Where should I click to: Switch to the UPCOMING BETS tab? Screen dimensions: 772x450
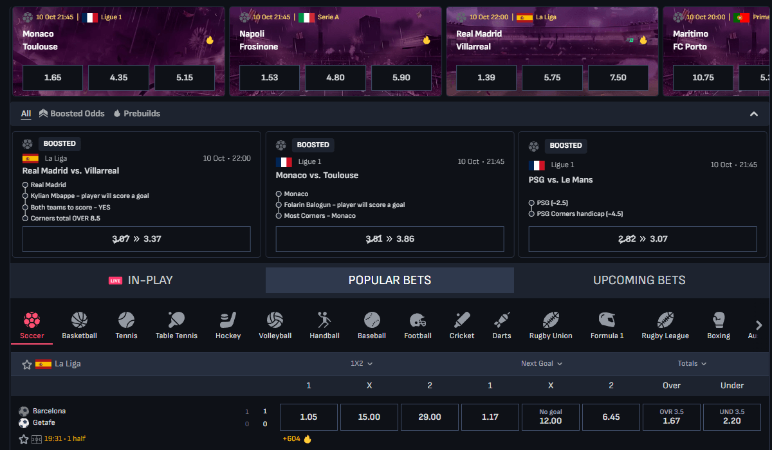[x=639, y=280]
